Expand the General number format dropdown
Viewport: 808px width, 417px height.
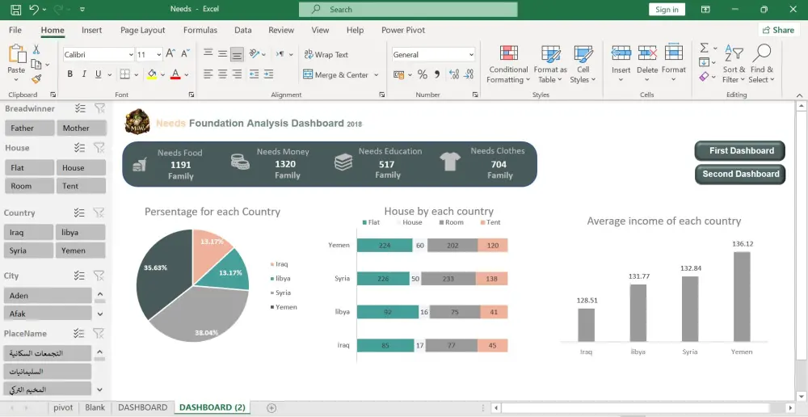(x=471, y=55)
